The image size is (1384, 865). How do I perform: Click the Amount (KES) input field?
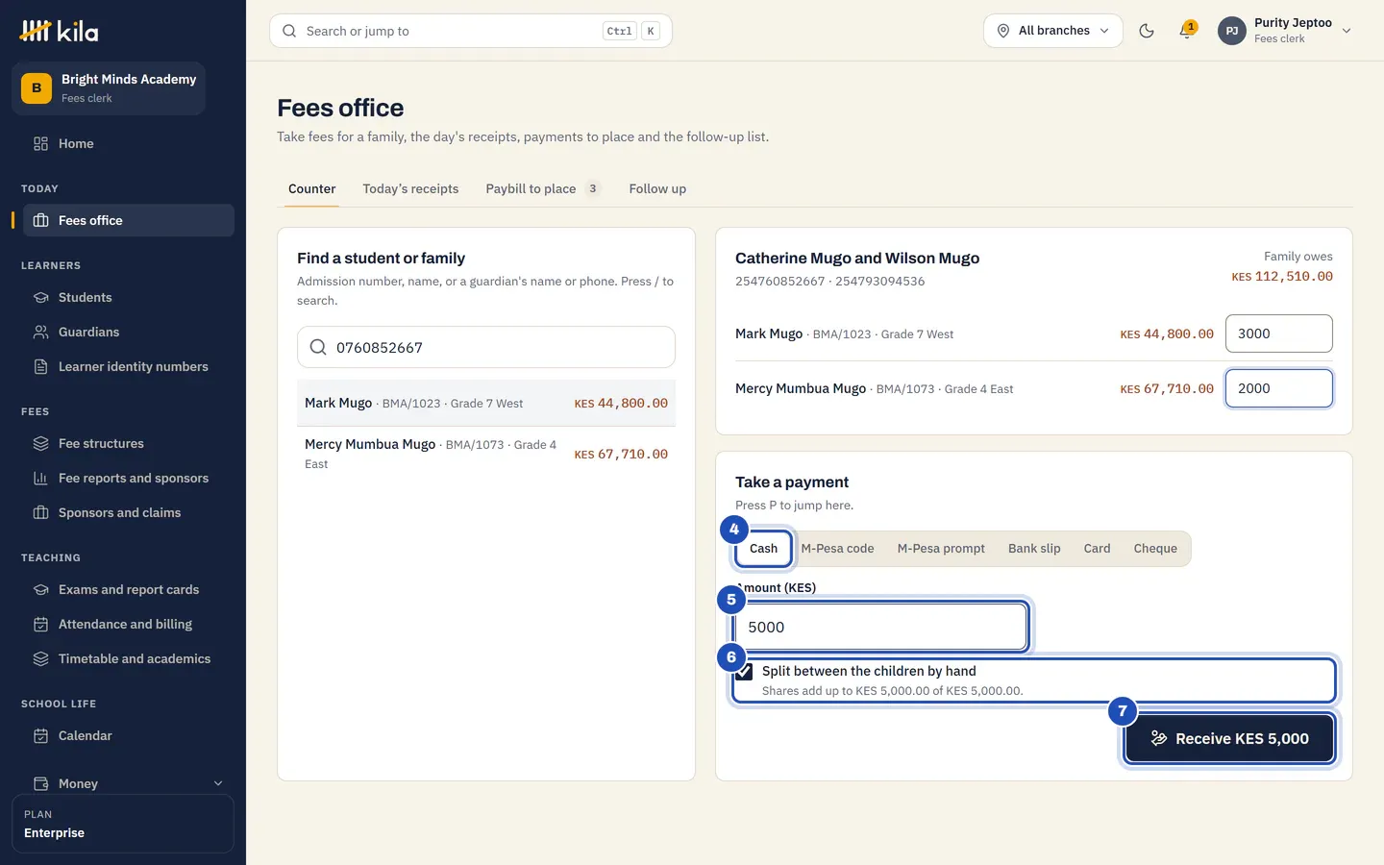[x=880, y=627]
